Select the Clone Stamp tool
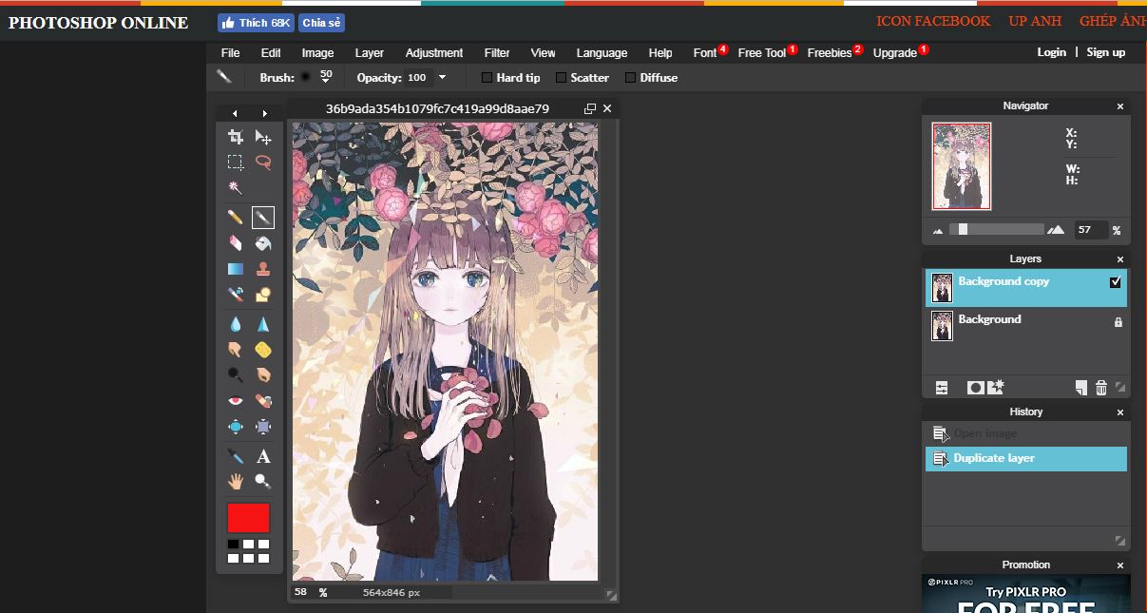The width and height of the screenshot is (1147, 613). tap(263, 269)
